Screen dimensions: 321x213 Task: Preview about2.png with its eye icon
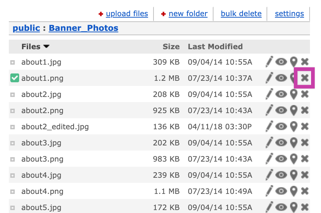point(281,110)
